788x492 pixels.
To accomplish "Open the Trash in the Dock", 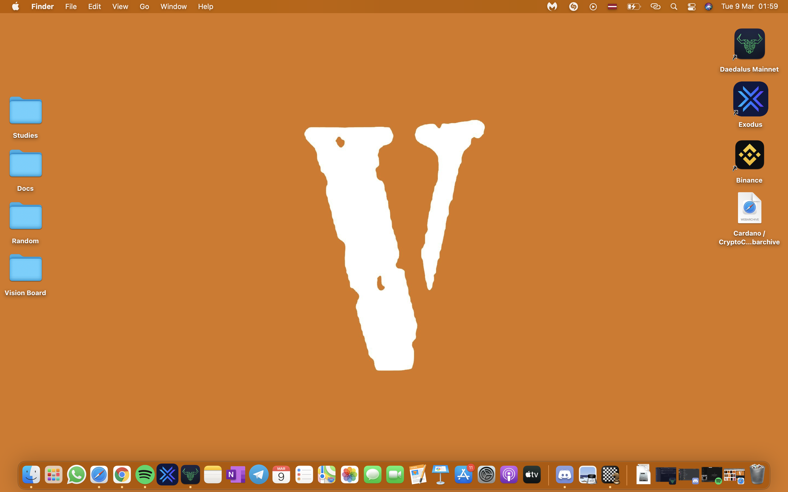I will tap(757, 475).
